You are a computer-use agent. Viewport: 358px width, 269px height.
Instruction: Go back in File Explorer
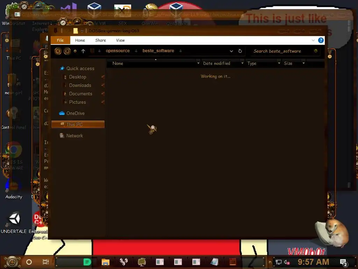point(58,51)
